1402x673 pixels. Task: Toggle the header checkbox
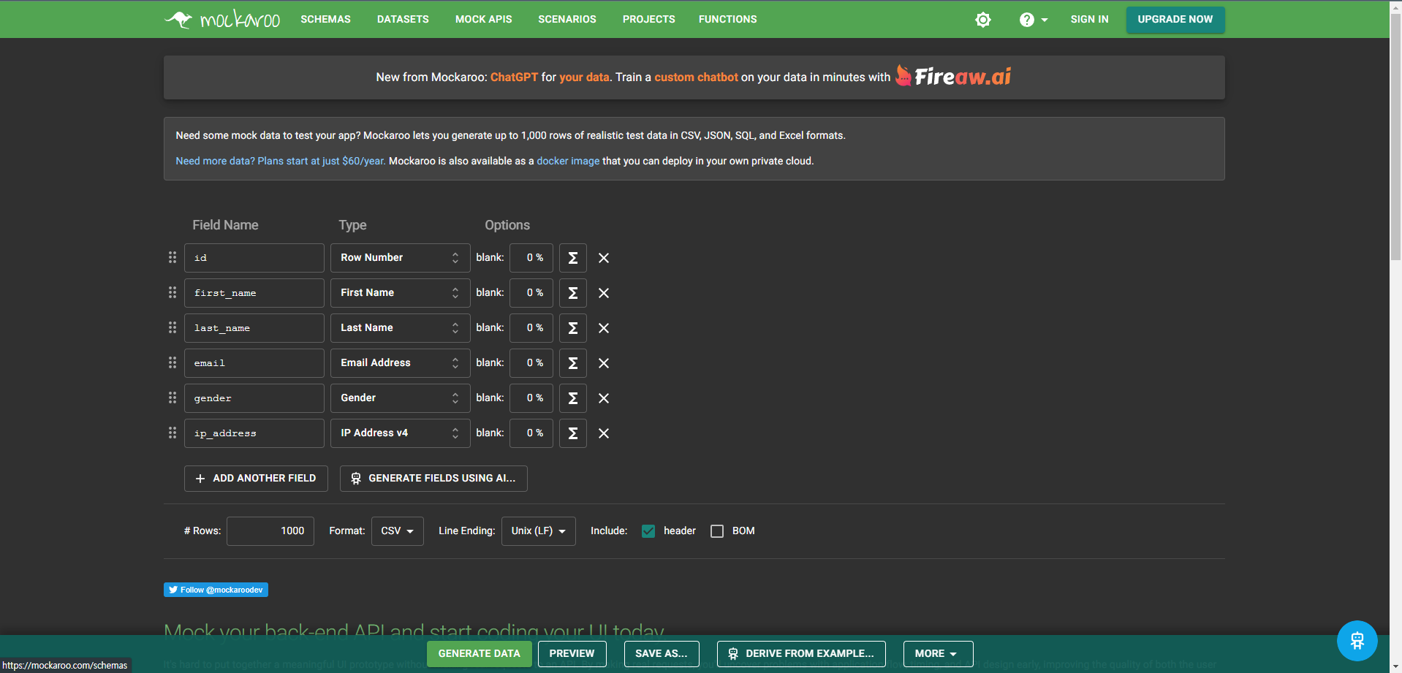coord(648,531)
